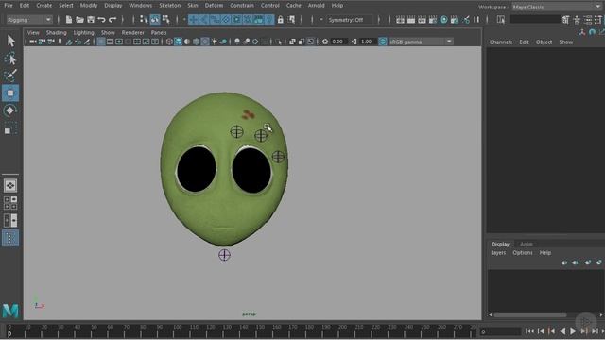Open the Deform menu
Viewport: 605px width, 340px height.
[x=214, y=6]
